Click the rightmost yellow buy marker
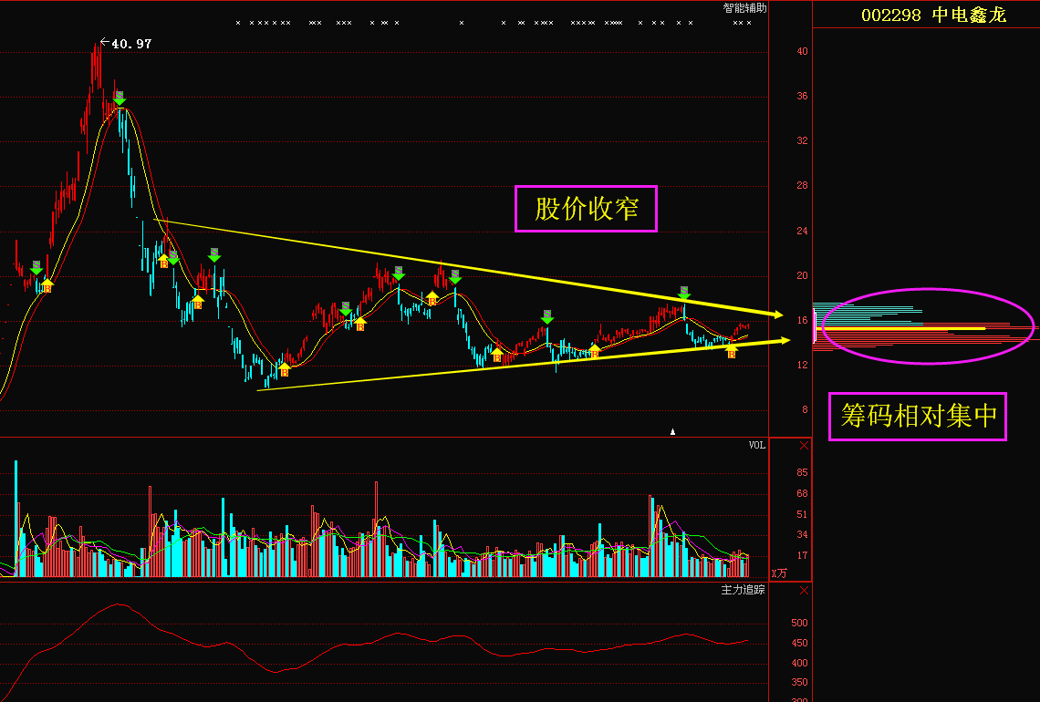This screenshot has height=702, width=1040. coord(731,350)
